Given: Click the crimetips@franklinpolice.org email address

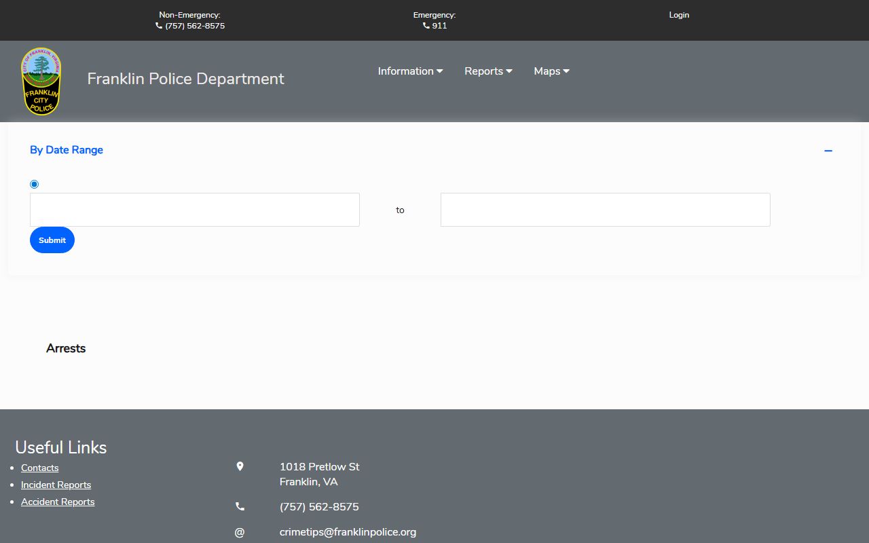Looking at the screenshot, I should [348, 532].
